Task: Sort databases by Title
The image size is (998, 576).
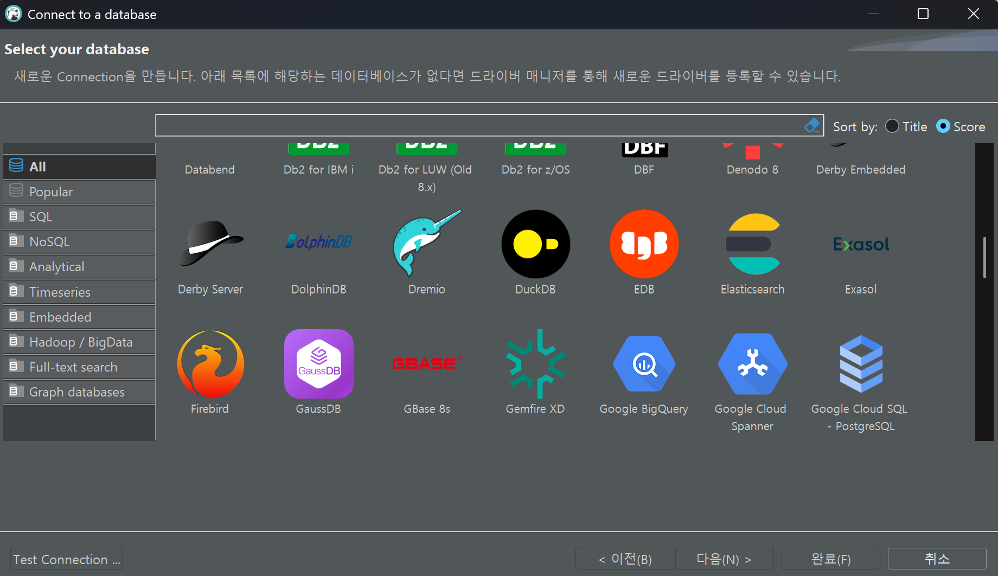Action: tap(906, 126)
